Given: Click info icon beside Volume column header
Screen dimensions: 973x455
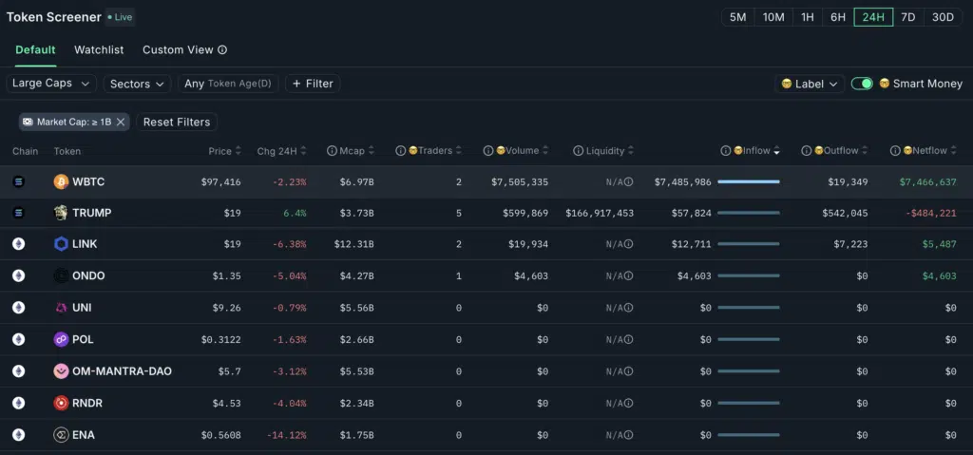Looking at the screenshot, I should pyautogui.click(x=488, y=151).
